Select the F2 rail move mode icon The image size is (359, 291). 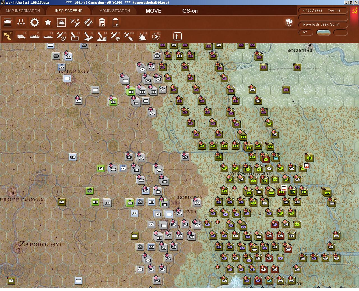click(x=21, y=36)
